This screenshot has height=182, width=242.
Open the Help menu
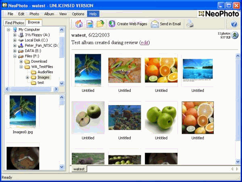tap(93, 14)
